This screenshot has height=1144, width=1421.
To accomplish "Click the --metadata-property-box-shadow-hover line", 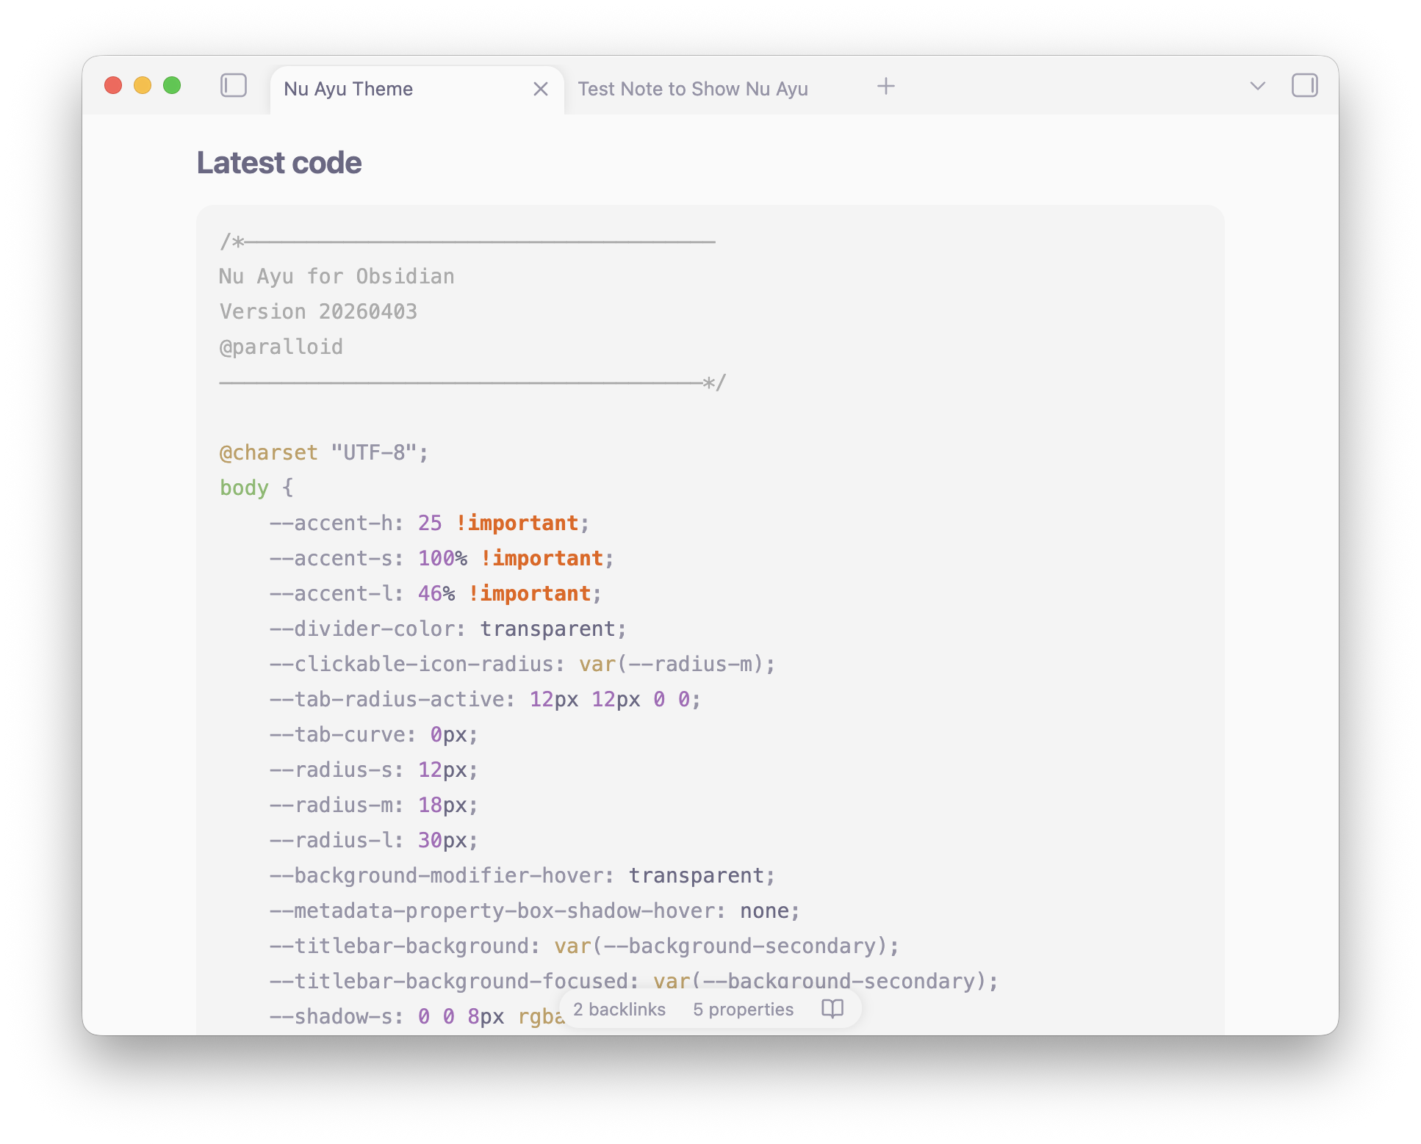I will [x=535, y=911].
